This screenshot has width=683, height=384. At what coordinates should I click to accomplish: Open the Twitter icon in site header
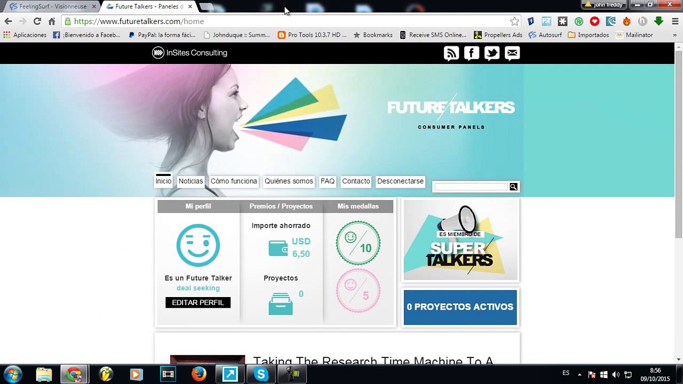tap(492, 53)
